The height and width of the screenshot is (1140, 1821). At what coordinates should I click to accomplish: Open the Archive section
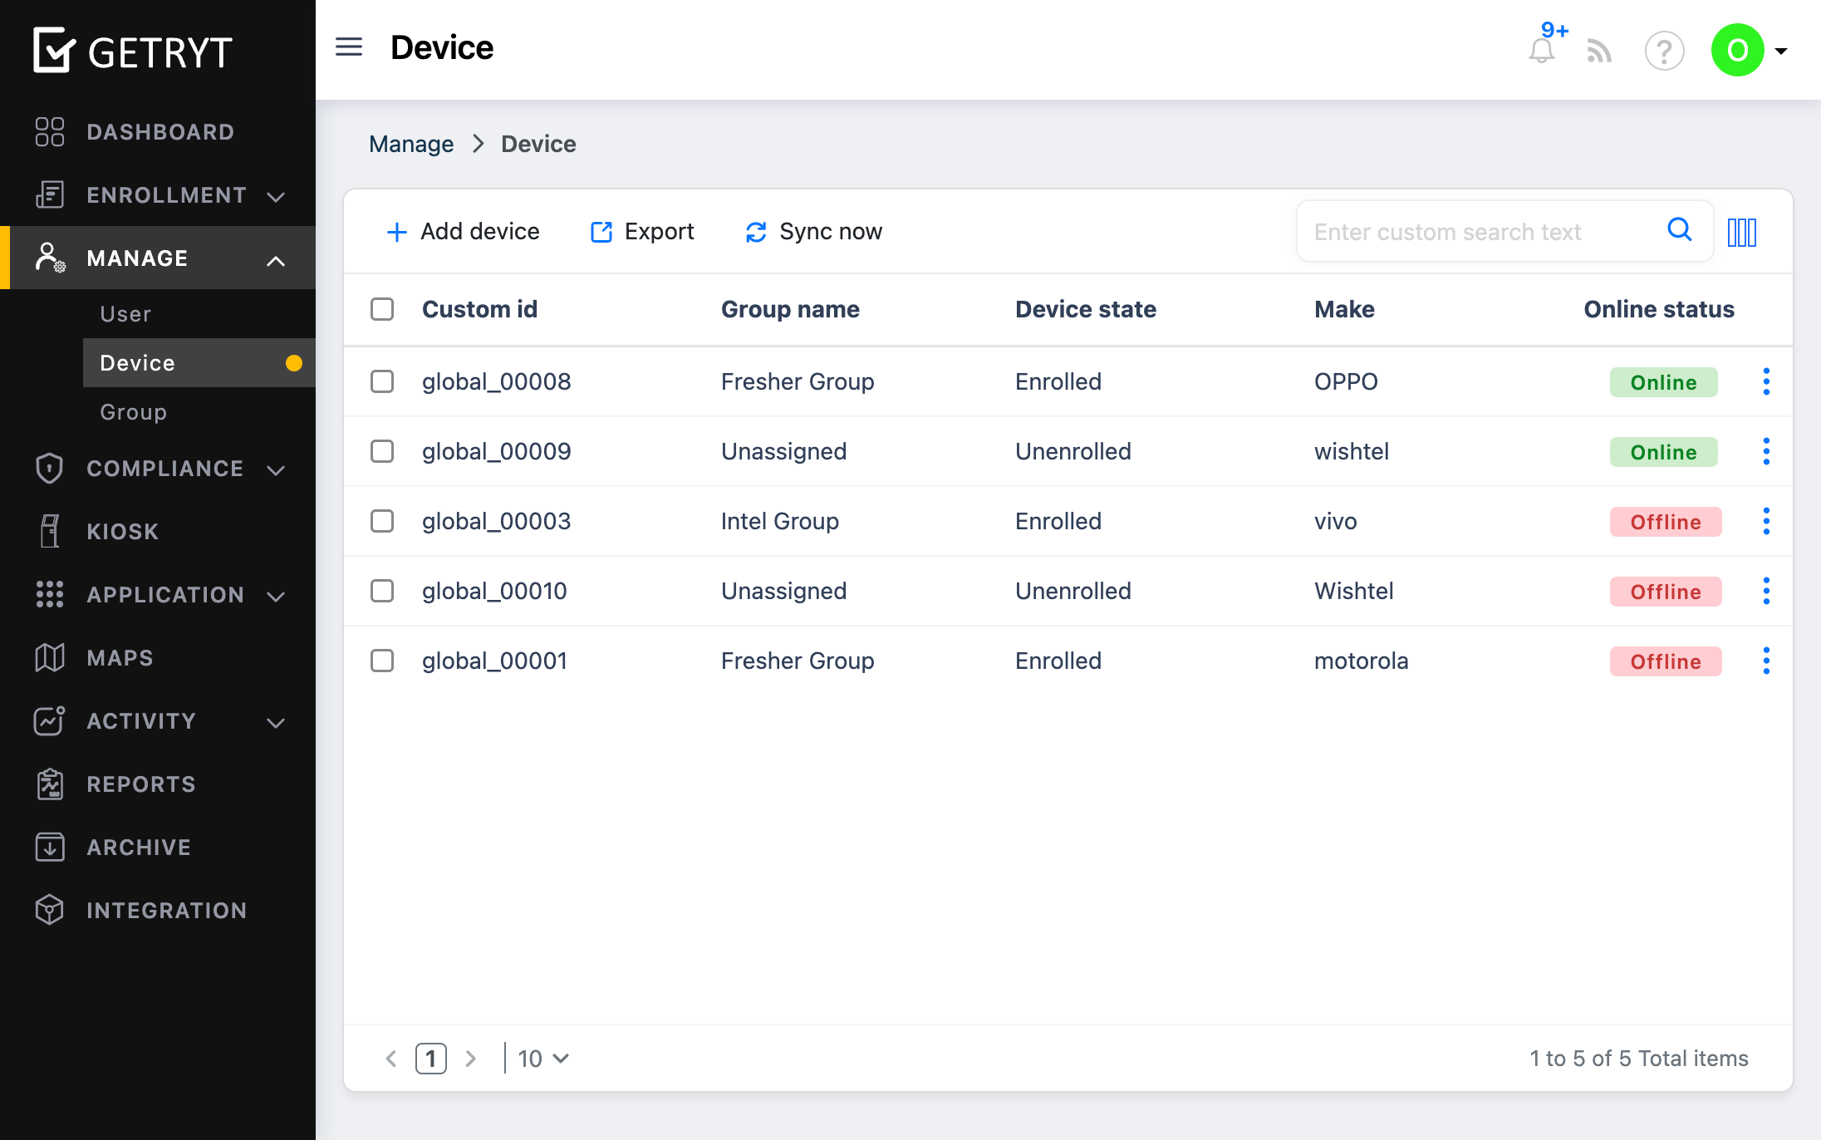tap(158, 847)
